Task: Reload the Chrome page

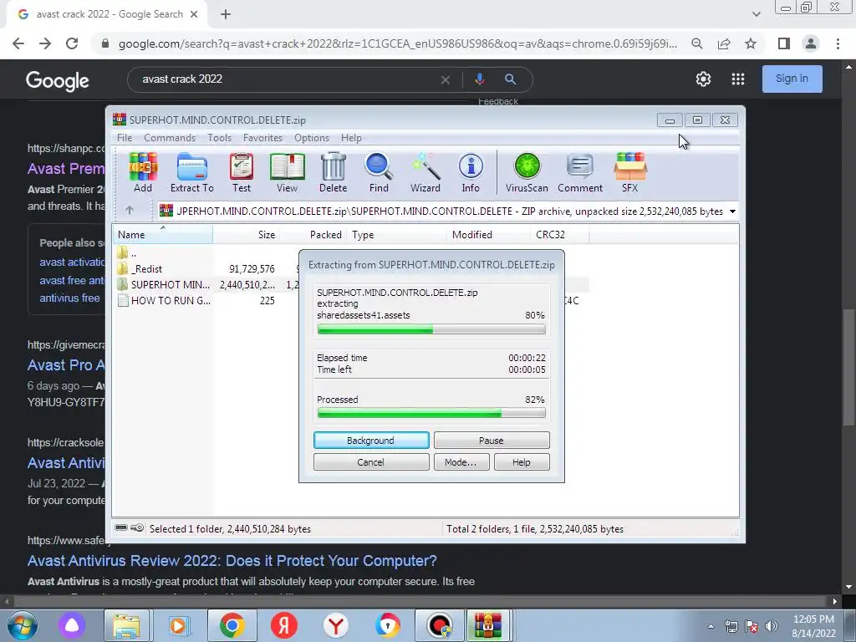Action: click(x=72, y=43)
